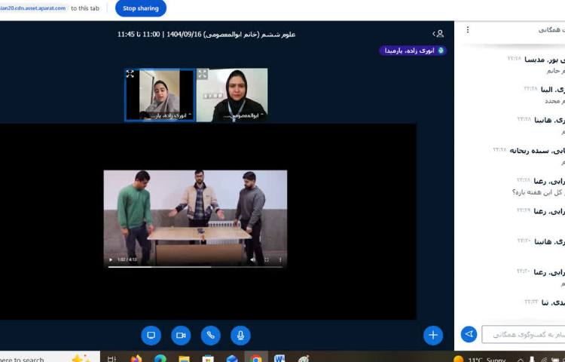Viewport: 565px width, 362px height.
Task: Open the blue plus actions button
Action: point(433,336)
